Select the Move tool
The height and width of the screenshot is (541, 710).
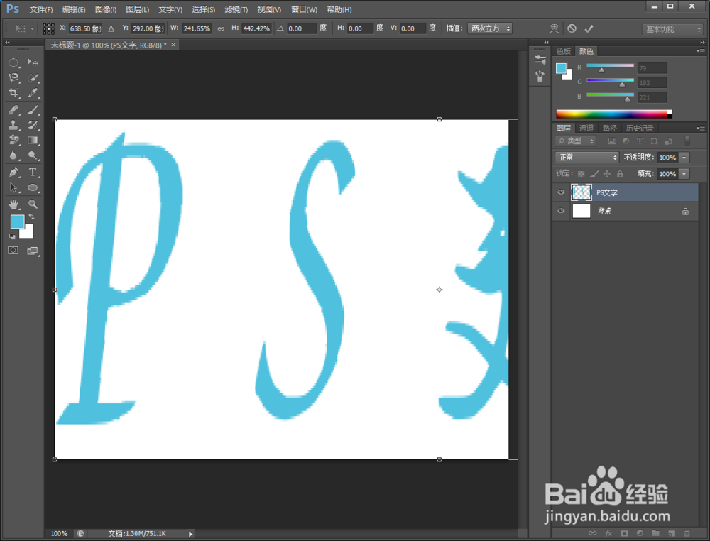[x=33, y=62]
